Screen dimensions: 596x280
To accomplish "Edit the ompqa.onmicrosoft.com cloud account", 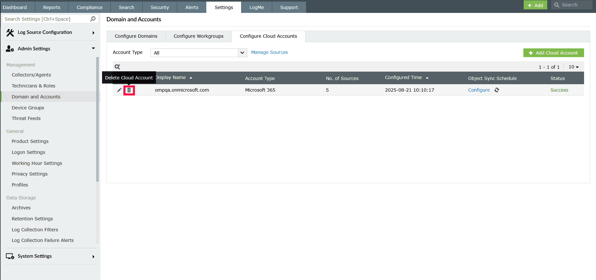I will (x=119, y=90).
